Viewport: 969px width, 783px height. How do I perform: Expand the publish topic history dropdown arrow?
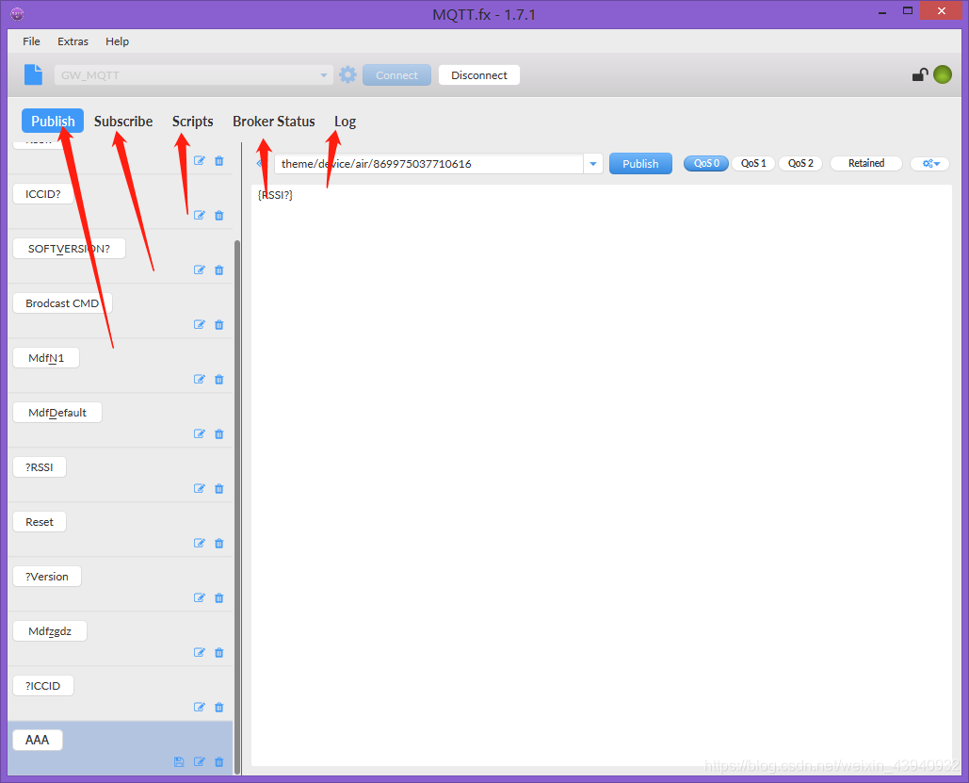(592, 164)
